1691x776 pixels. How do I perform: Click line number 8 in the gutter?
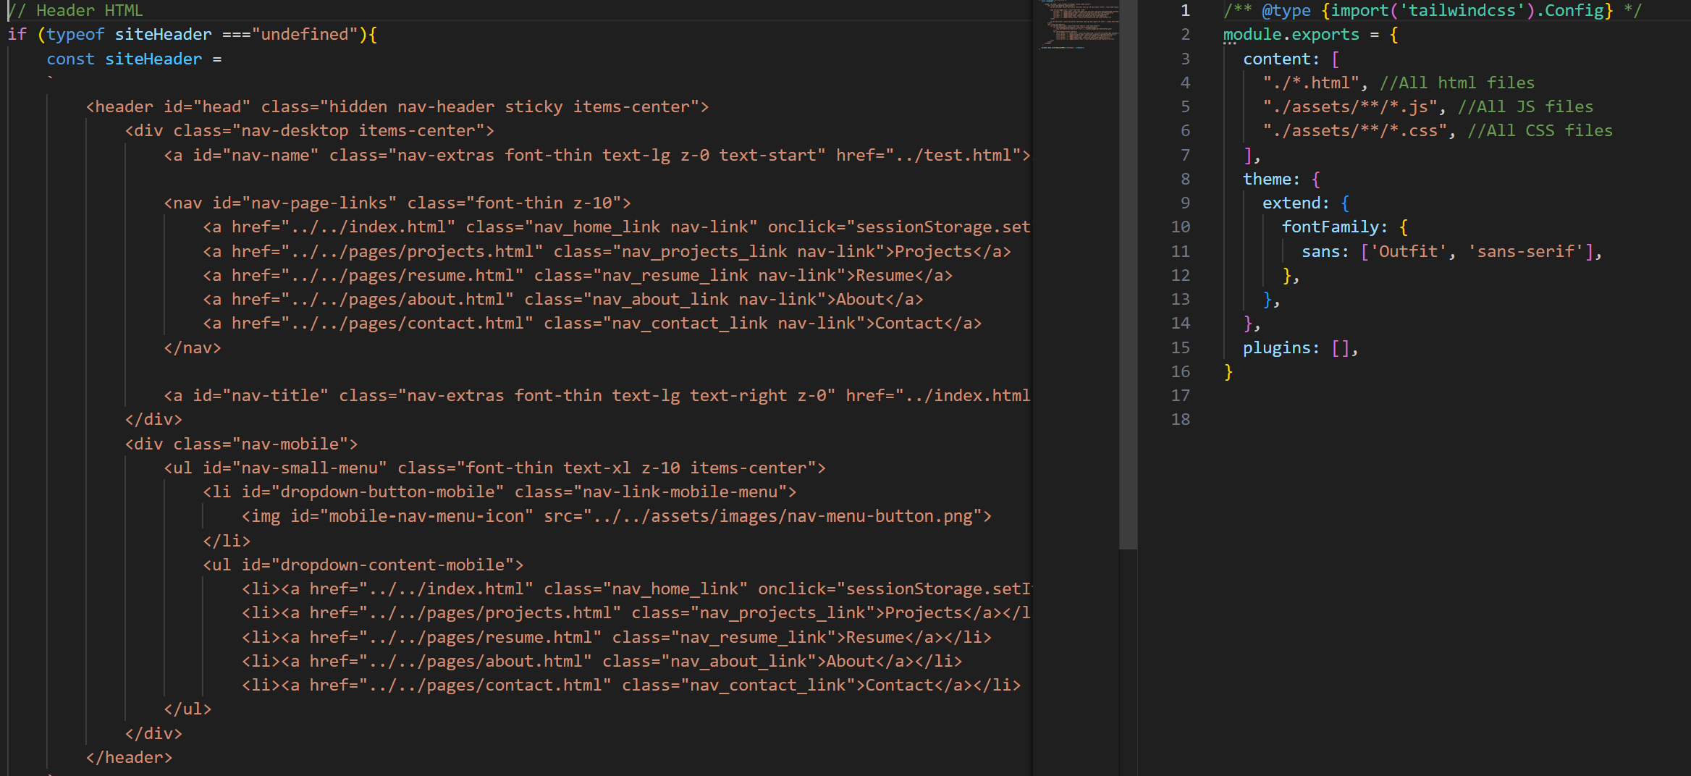pos(1184,179)
